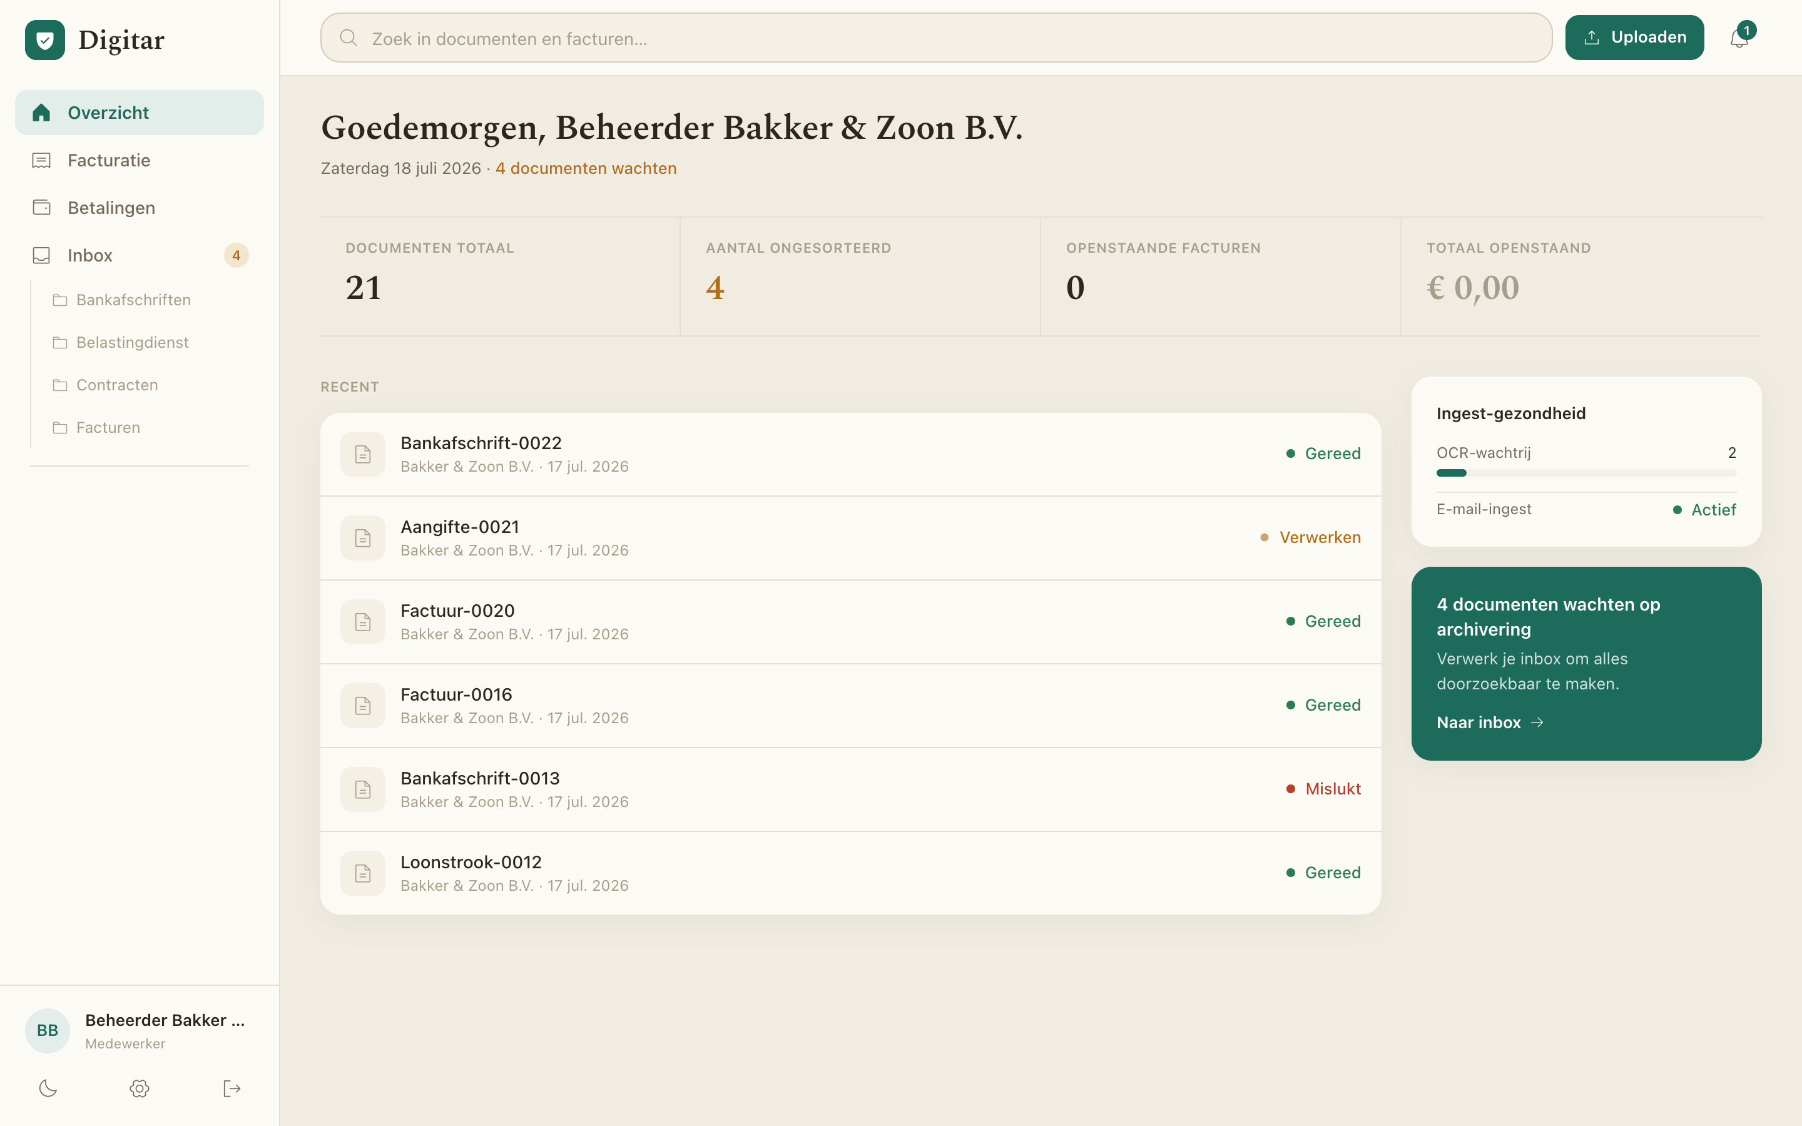Open the Aangifte-0021 row
The height and width of the screenshot is (1126, 1802).
tap(850, 538)
